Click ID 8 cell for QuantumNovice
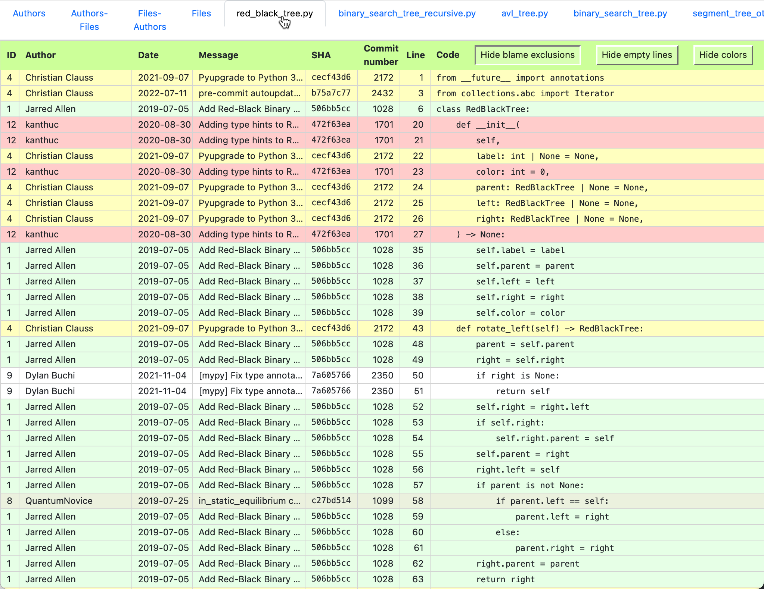 click(x=10, y=501)
